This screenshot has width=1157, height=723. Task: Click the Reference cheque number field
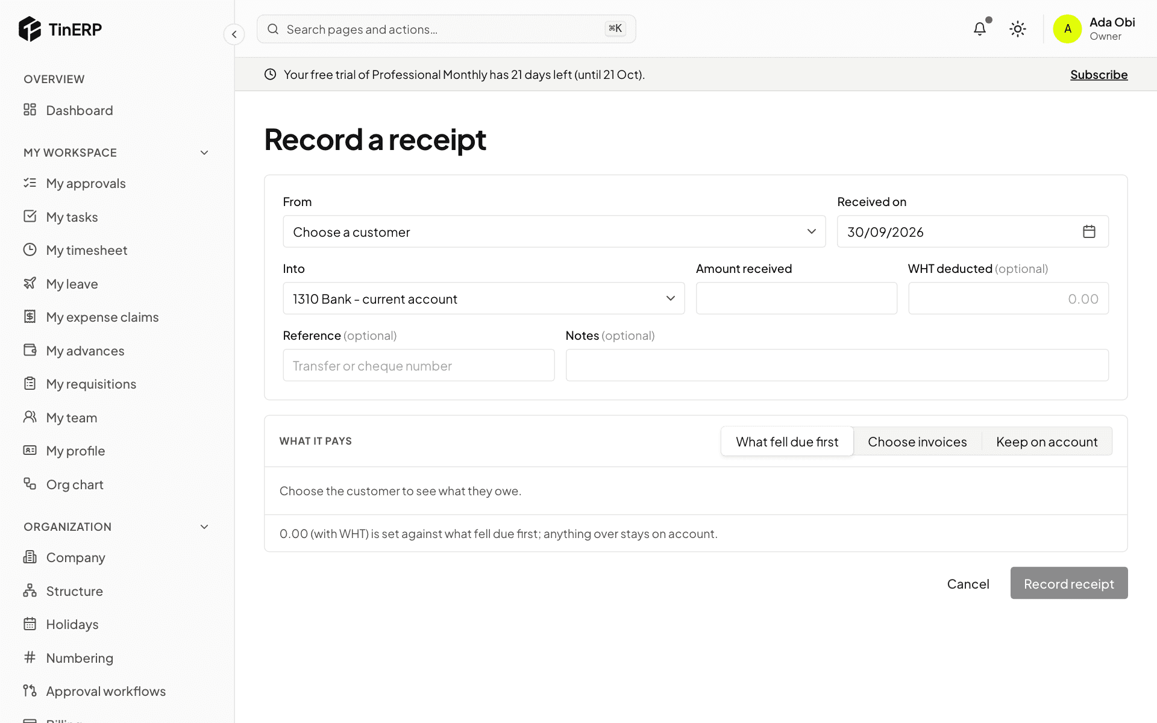tap(418, 365)
